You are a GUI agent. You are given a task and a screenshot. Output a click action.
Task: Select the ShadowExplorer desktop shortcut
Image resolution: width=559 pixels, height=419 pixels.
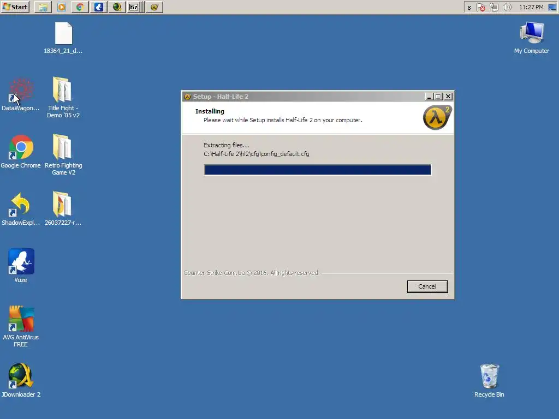[x=21, y=209]
